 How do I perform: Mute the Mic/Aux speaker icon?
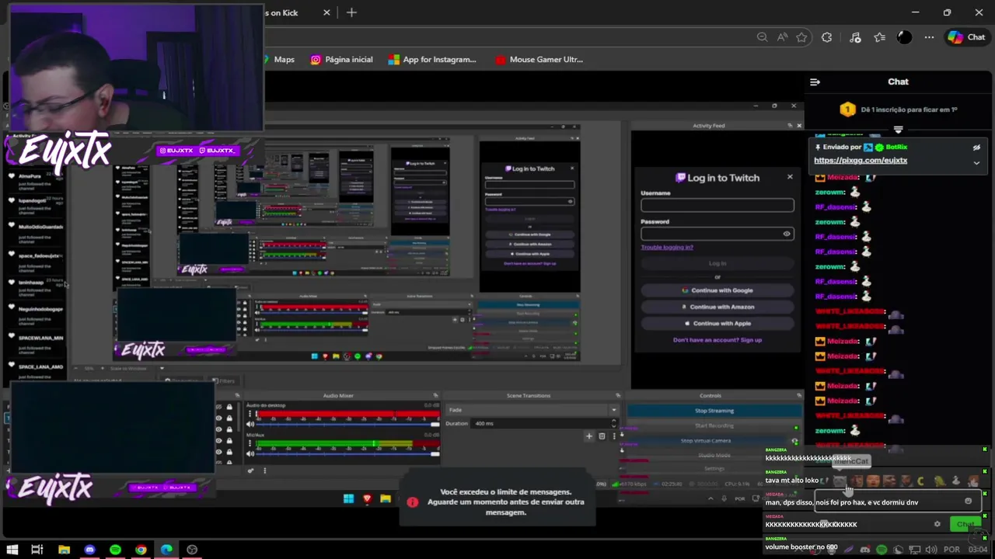[x=250, y=454]
